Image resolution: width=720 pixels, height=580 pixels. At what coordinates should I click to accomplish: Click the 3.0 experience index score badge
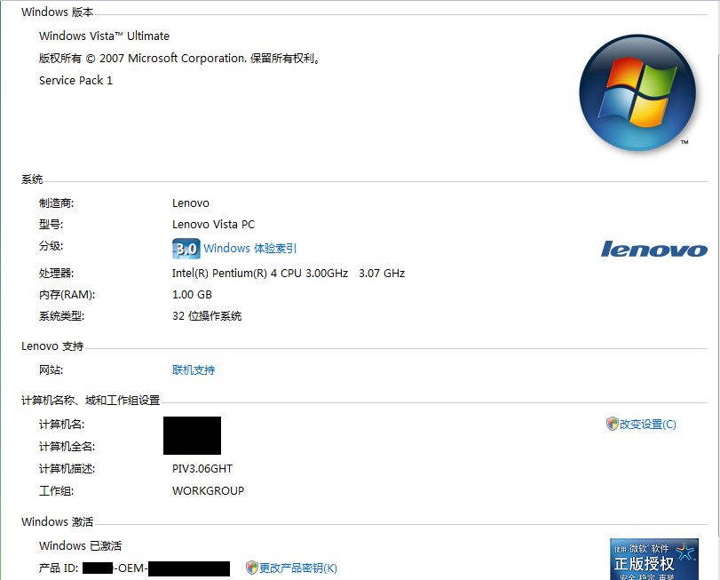(x=186, y=249)
